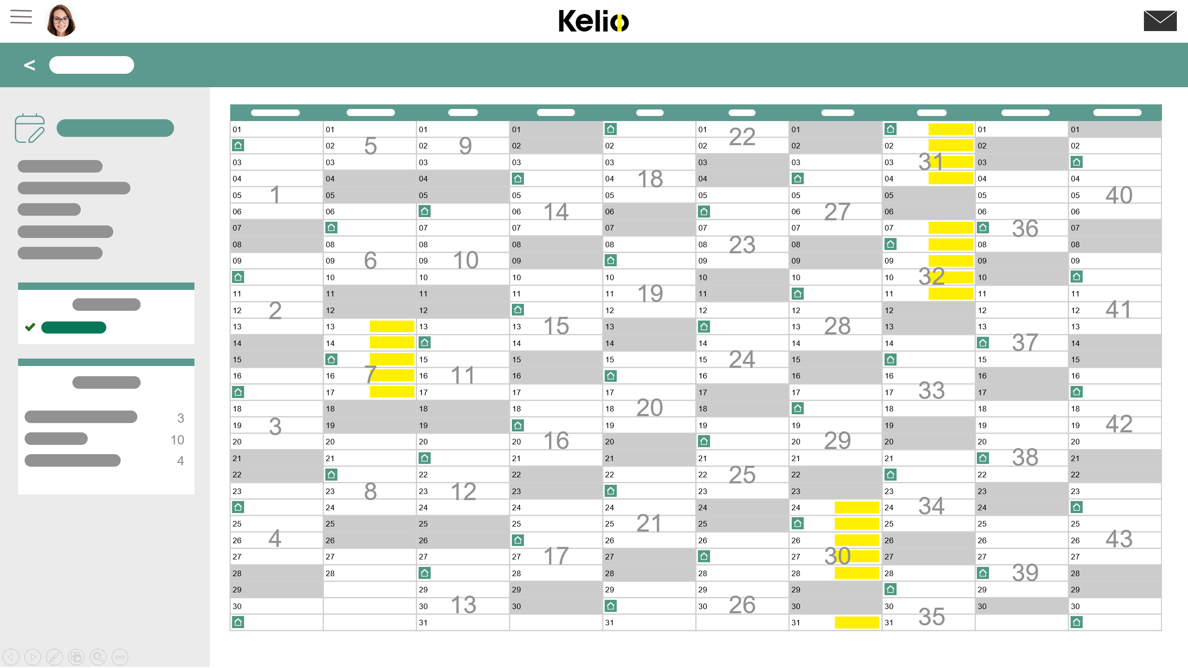Open the hamburger navigation menu
Viewport: 1188px width, 668px height.
(21, 17)
